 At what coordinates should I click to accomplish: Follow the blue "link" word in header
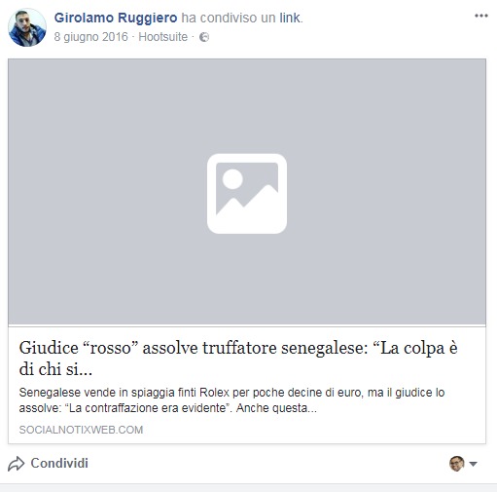point(290,18)
